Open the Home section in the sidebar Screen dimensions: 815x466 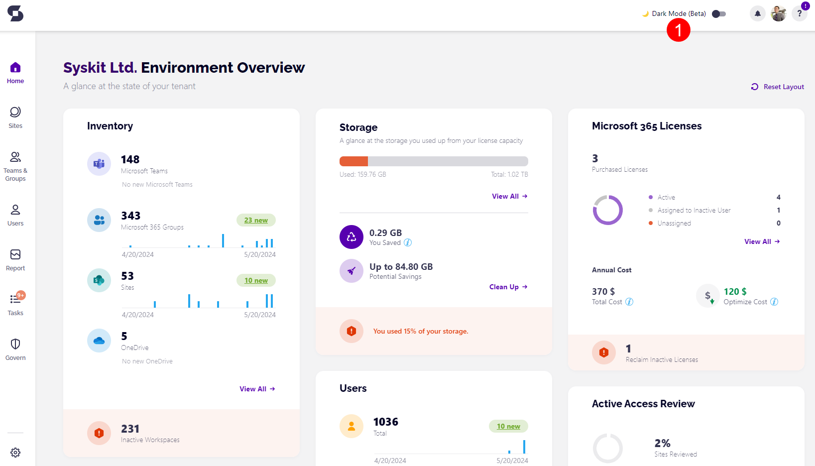point(15,72)
